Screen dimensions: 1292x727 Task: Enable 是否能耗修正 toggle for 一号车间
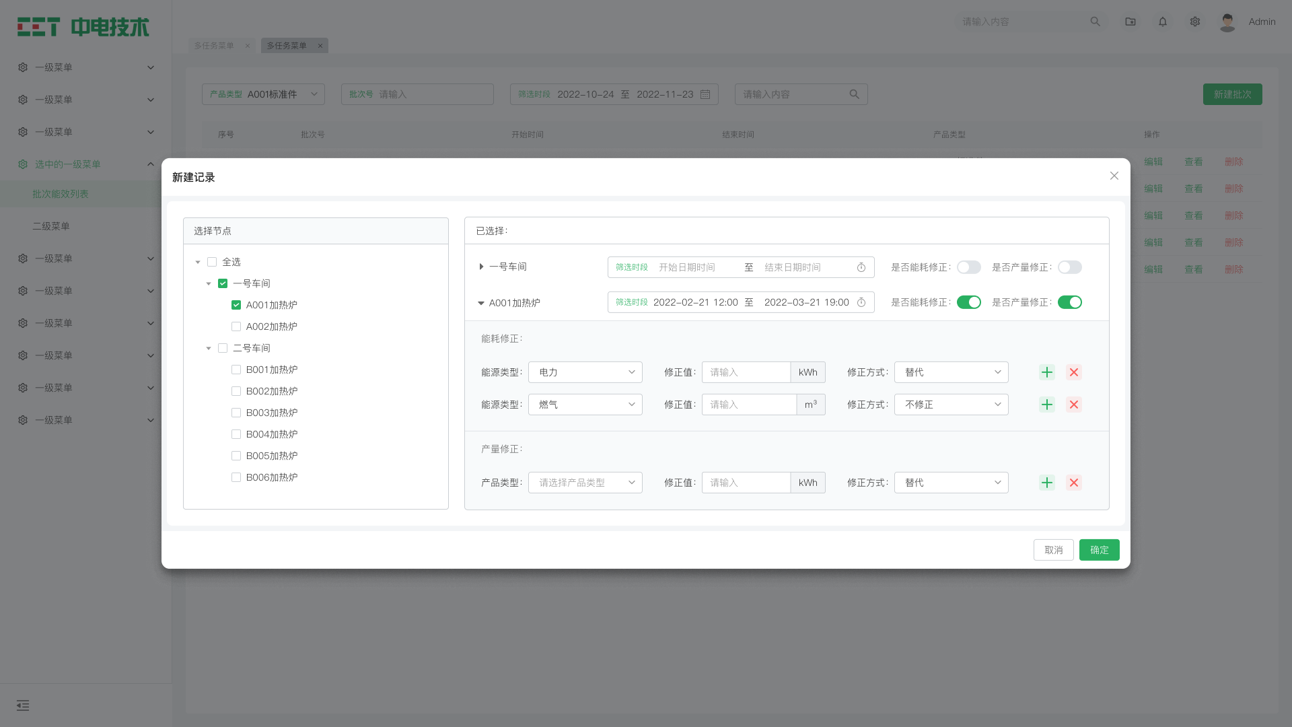(969, 267)
